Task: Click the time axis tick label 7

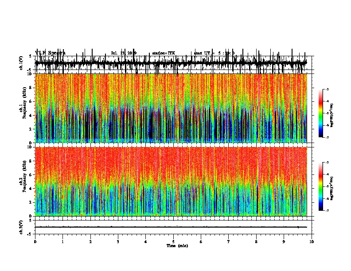Action: pos(229,242)
